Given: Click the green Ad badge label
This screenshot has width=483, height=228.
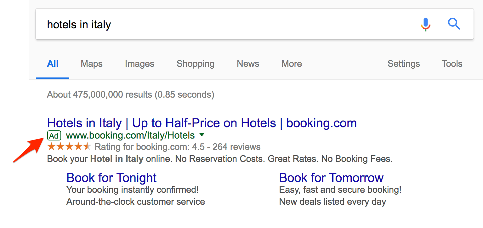Looking at the screenshot, I should point(54,135).
